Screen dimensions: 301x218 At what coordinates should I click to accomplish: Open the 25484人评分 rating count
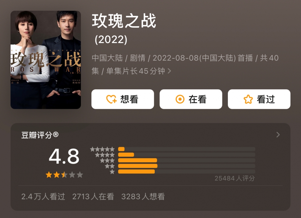[234, 178]
